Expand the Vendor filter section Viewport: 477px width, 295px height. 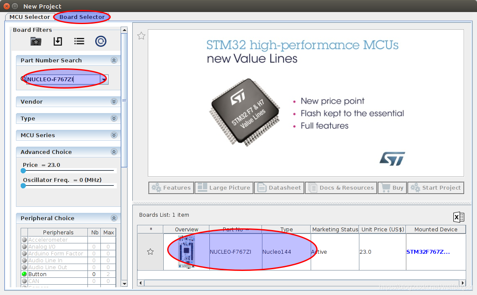point(114,101)
